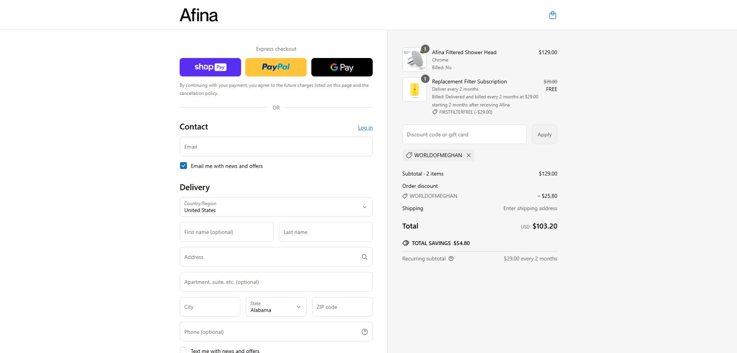The height and width of the screenshot is (353, 737).
Task: Pay with Shop Pay express checkout
Action: (x=210, y=67)
